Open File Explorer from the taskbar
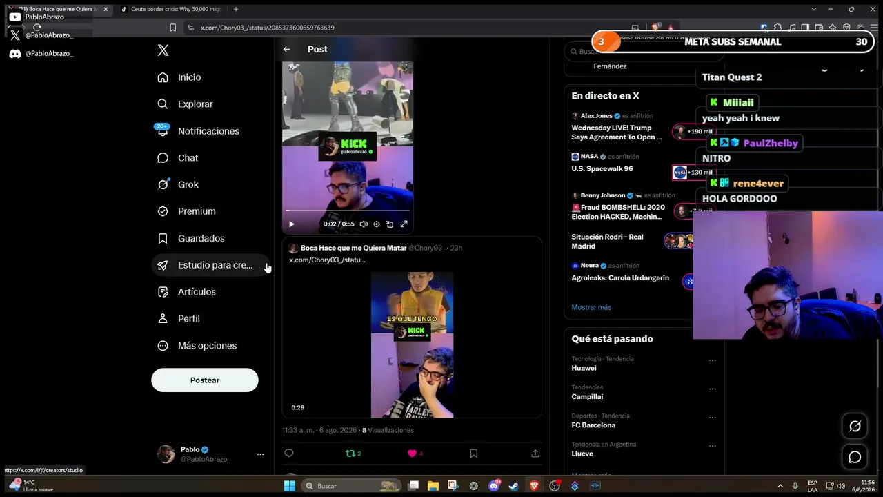This screenshot has height=497, width=883. pos(433,486)
